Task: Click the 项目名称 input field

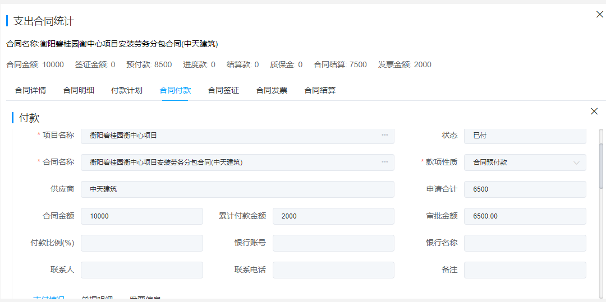Action: (x=237, y=136)
